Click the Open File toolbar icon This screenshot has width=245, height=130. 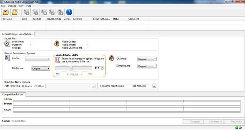[6, 12]
